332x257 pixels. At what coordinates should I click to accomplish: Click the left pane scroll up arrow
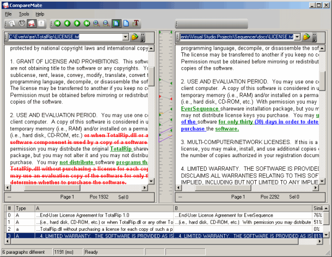tap(151, 49)
